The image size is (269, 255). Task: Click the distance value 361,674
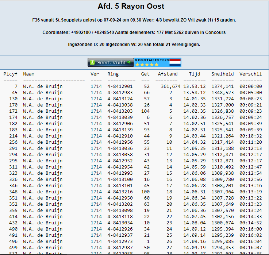point(170,86)
